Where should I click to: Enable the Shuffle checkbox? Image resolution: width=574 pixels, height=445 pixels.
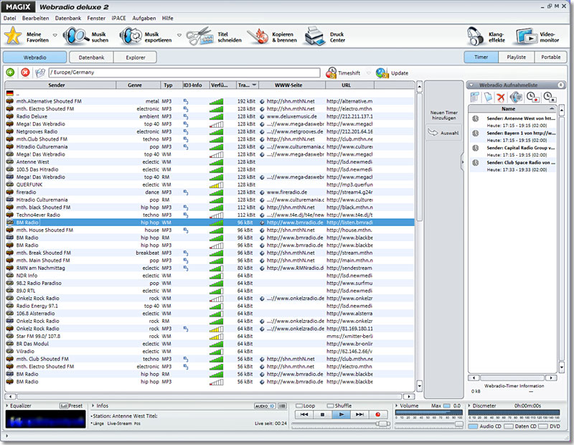pyautogui.click(x=331, y=406)
